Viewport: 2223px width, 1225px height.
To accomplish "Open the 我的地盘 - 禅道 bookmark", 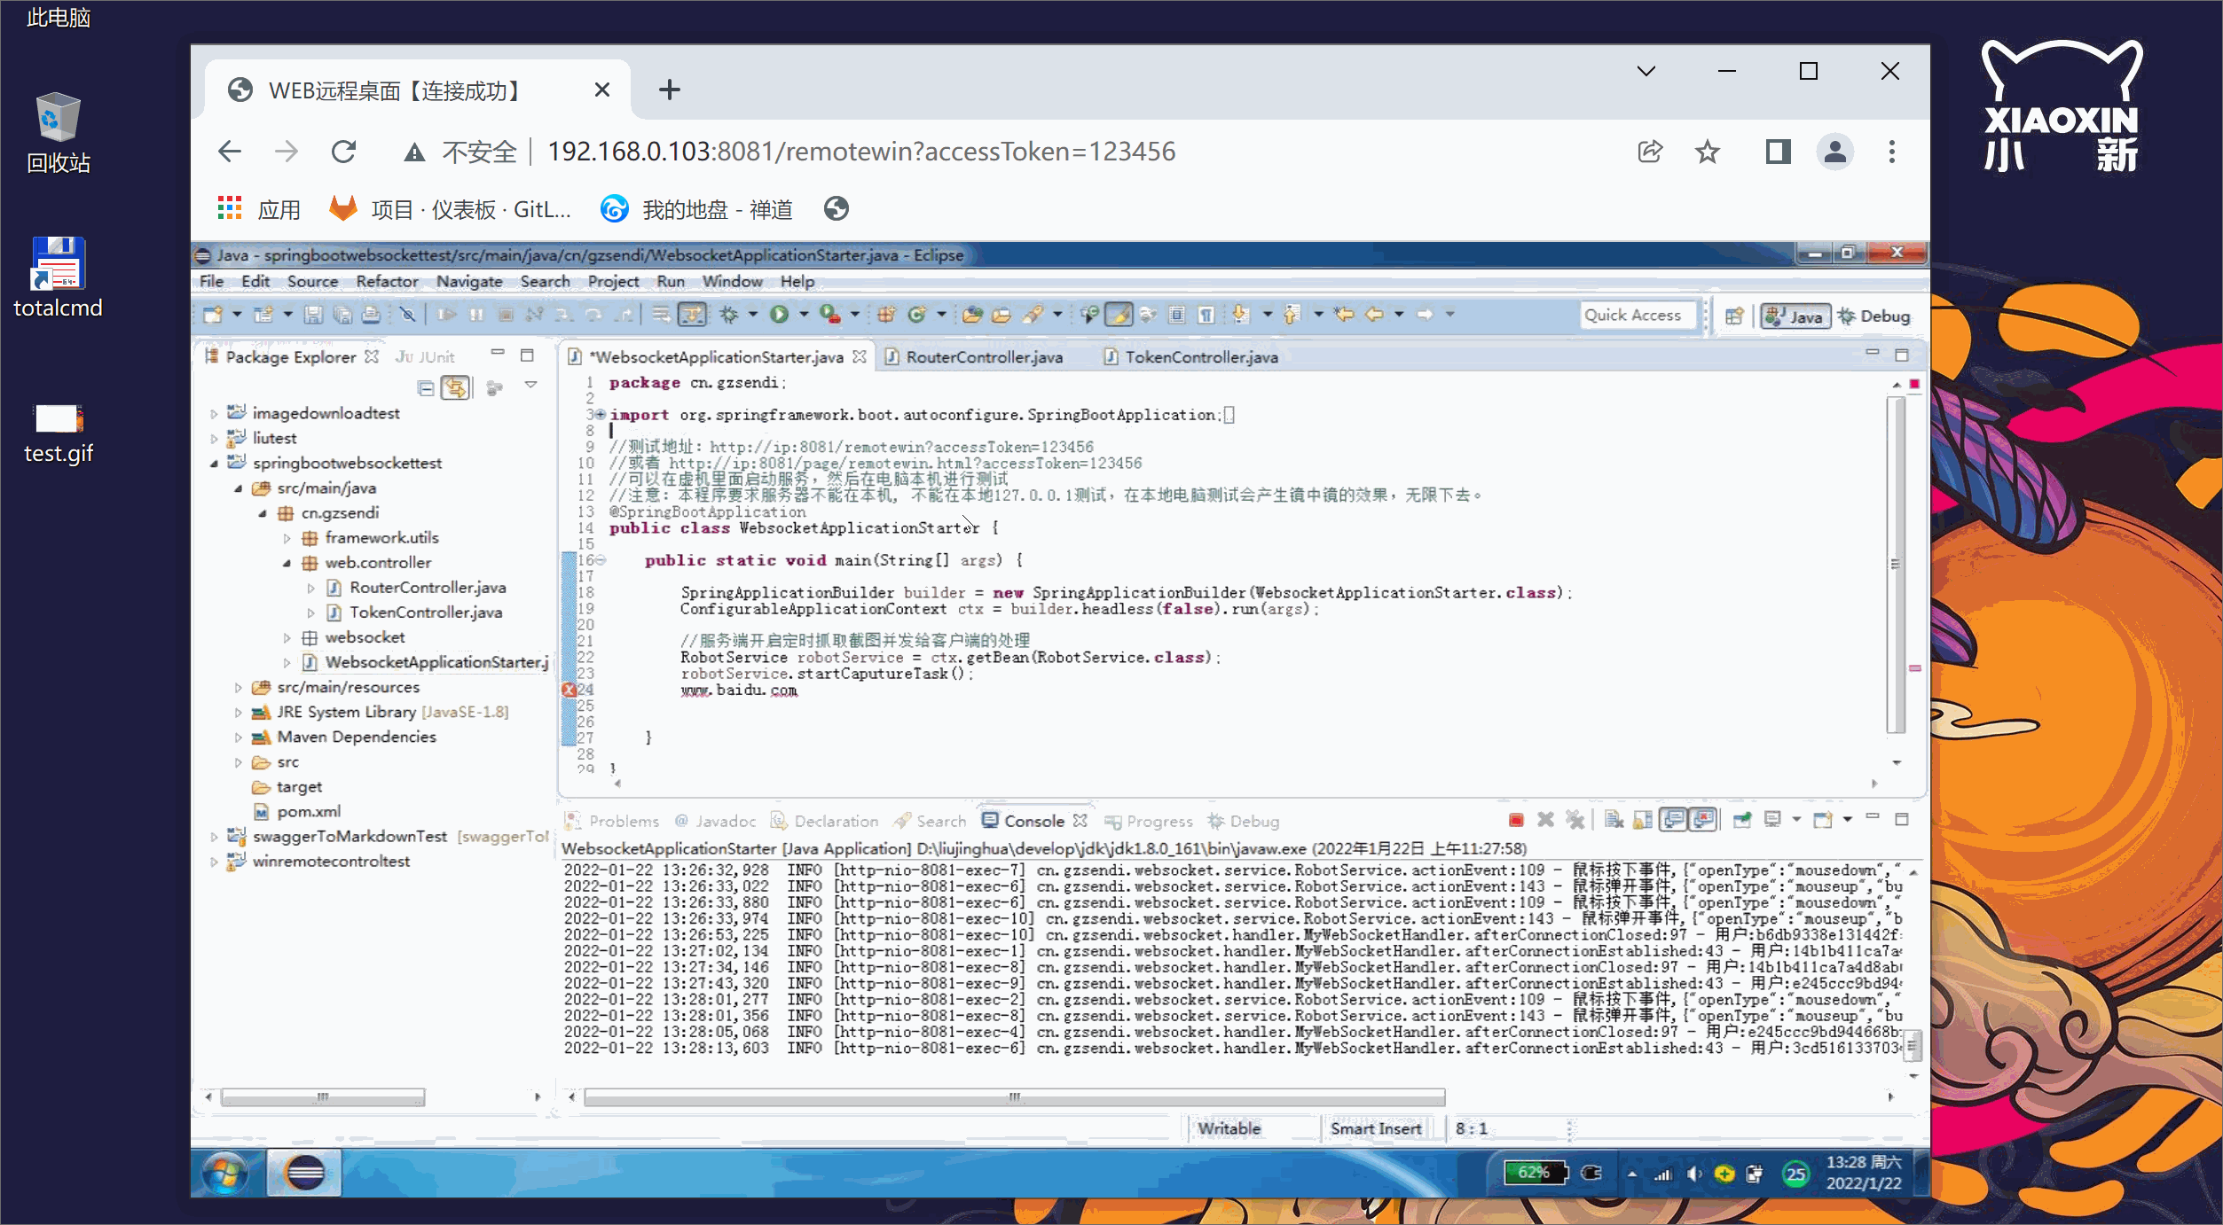I will [697, 210].
